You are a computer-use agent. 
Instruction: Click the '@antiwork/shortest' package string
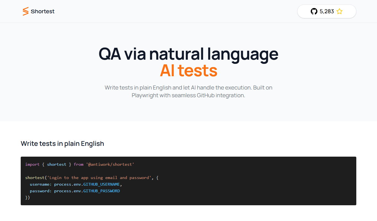[x=110, y=164]
